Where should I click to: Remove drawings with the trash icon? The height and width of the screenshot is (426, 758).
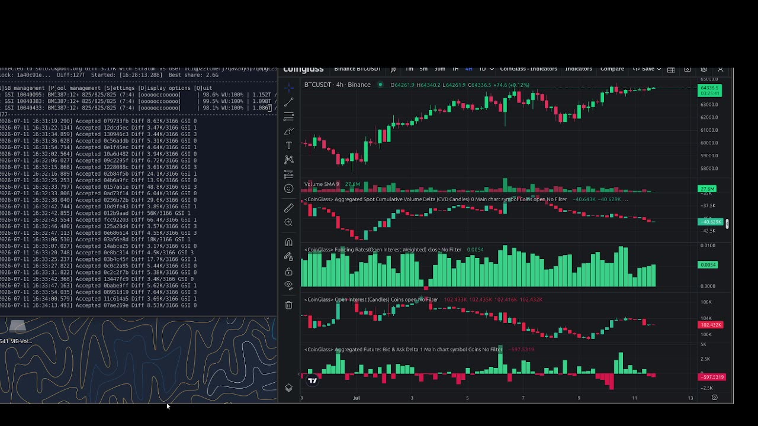tap(288, 305)
